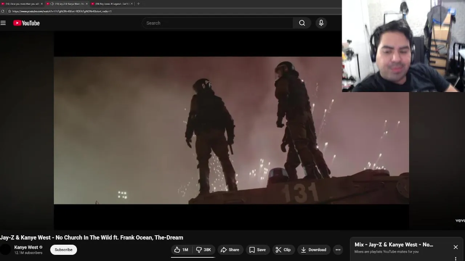Open the Kanye West channel avatar
The height and width of the screenshot is (261, 465).
[5, 250]
